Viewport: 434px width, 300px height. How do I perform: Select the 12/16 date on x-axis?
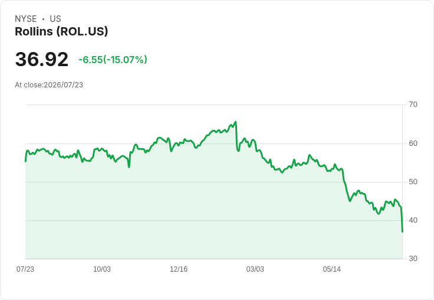[x=179, y=269]
